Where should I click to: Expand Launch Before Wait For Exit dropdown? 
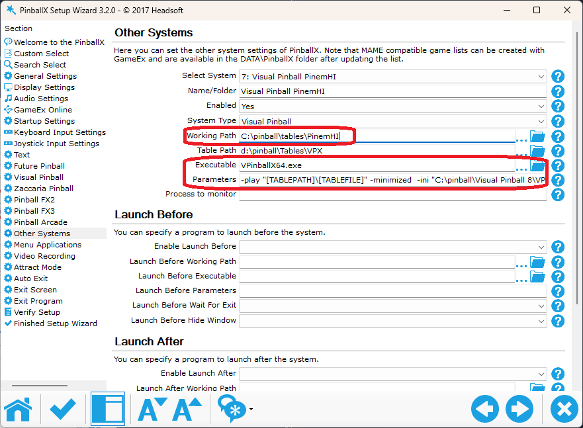(392, 306)
